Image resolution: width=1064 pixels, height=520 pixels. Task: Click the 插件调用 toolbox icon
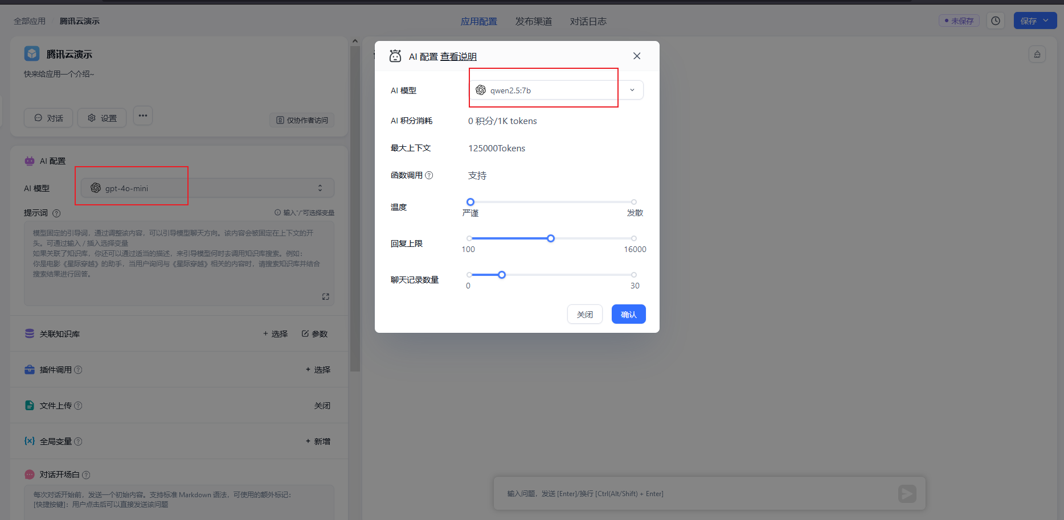(30, 369)
